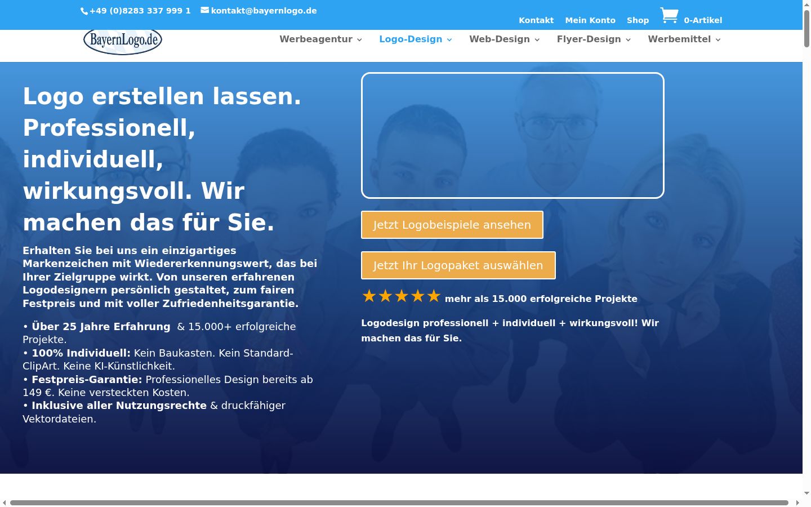Click the bullet '100% Individuell:'
811x507 pixels.
tap(81, 353)
